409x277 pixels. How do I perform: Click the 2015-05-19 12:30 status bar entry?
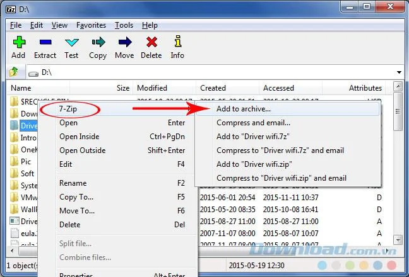tap(256, 265)
